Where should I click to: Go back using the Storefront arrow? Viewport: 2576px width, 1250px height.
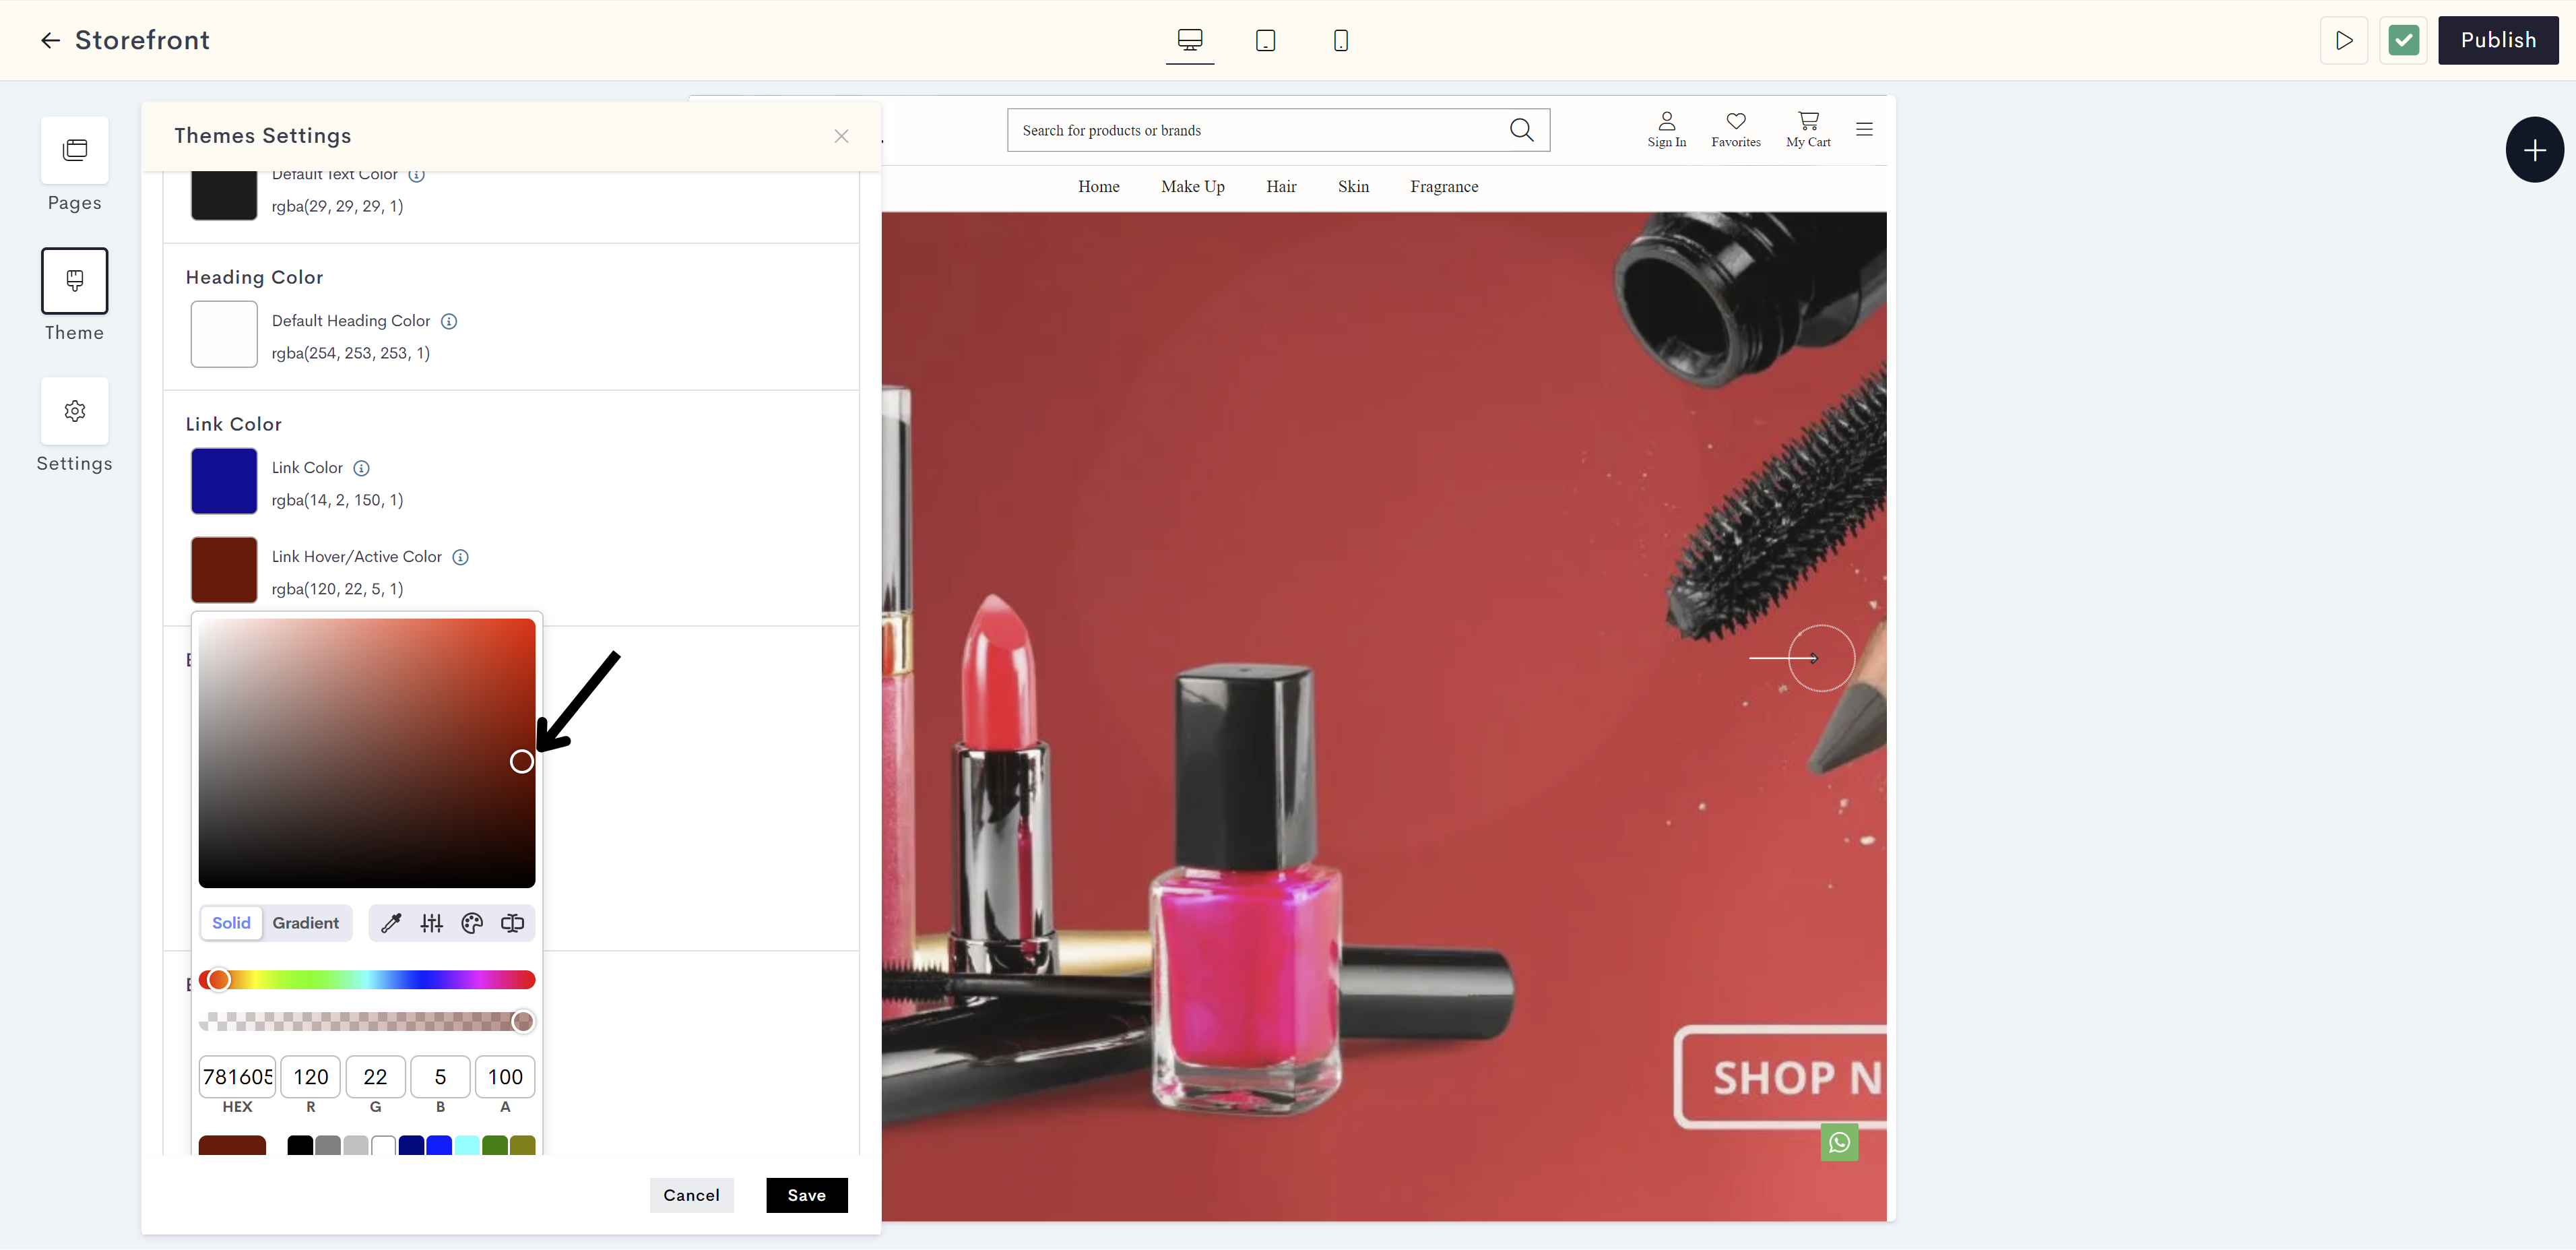coord(50,40)
